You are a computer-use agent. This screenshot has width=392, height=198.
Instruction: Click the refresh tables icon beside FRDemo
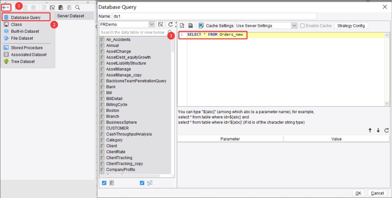point(170,24)
